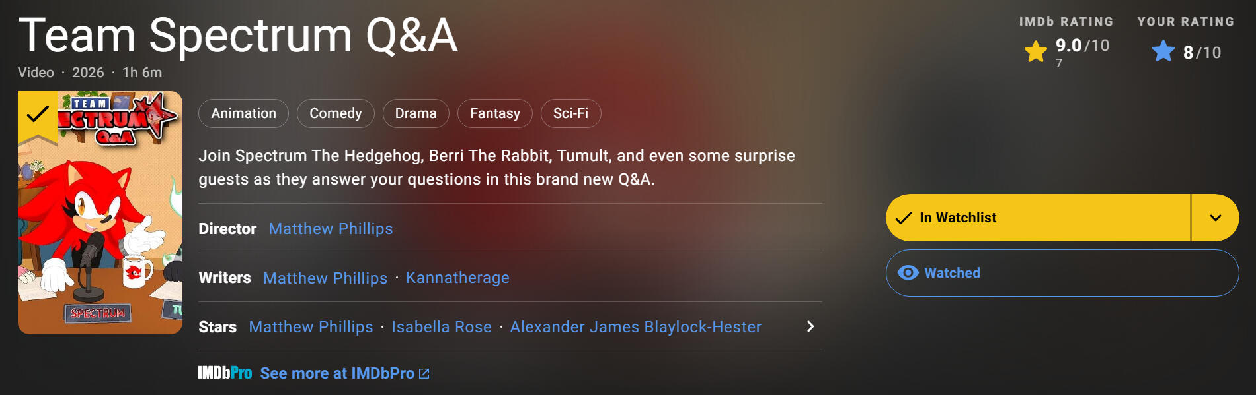Open the Drama genre chip

tap(416, 113)
